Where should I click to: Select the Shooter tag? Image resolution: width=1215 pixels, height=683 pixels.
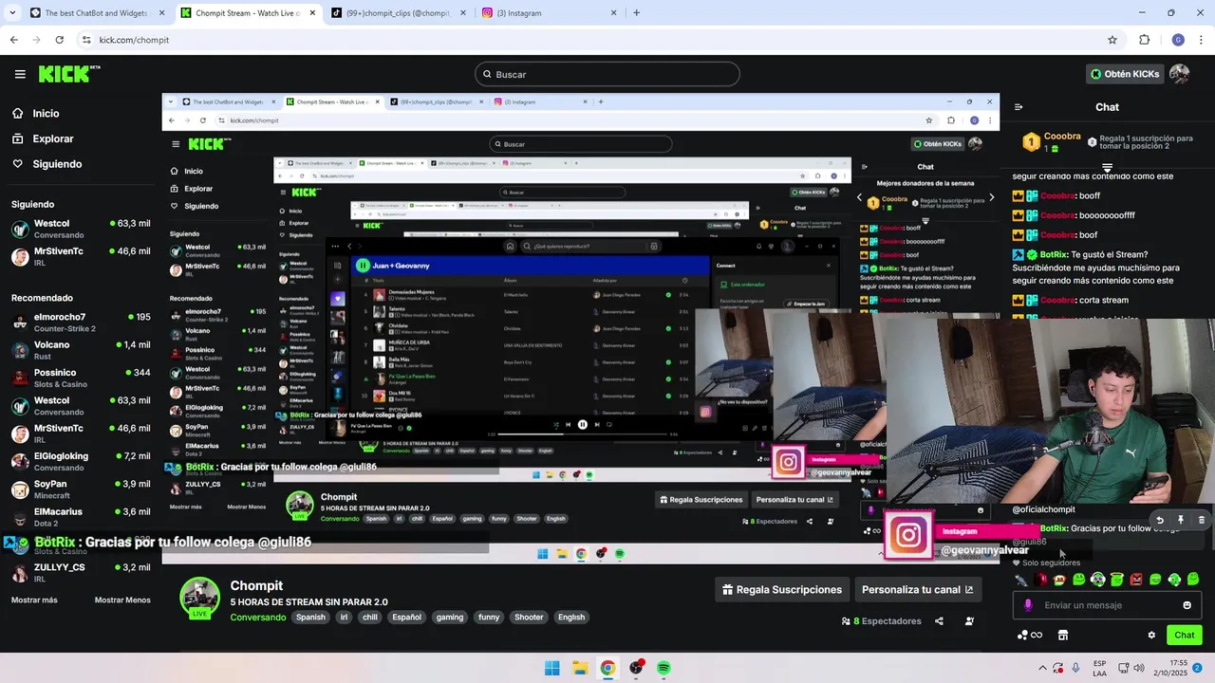tap(529, 617)
